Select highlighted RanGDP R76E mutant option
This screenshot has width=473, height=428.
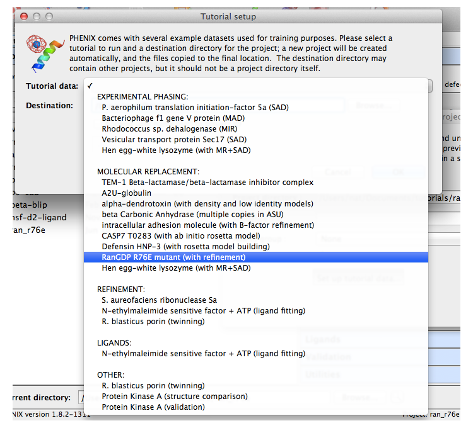(173, 257)
